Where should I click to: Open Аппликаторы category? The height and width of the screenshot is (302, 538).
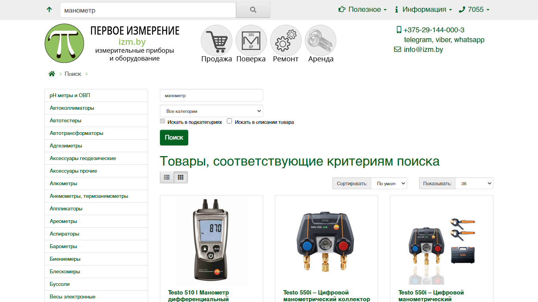(96, 208)
